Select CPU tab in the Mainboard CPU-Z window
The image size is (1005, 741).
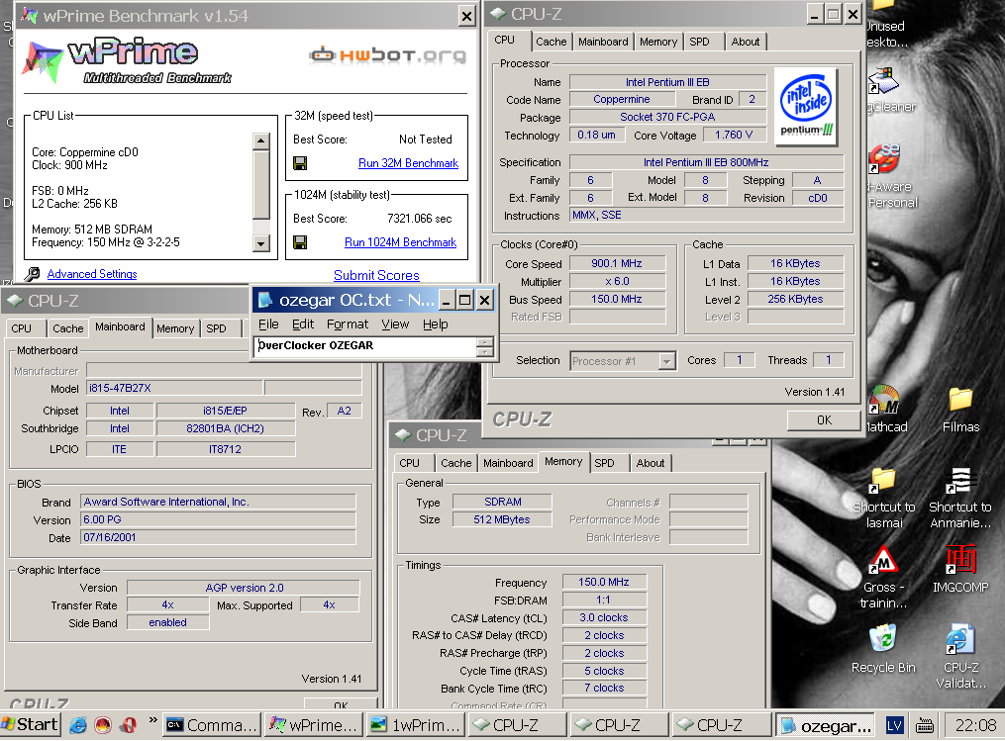point(21,328)
